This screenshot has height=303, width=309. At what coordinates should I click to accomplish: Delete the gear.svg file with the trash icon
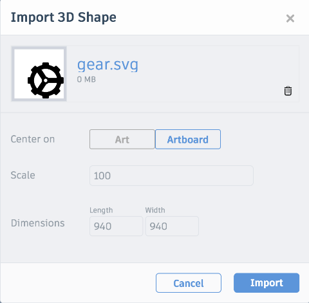288,91
